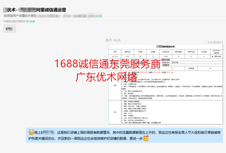Click the 由微信用户创建的外部群 subtitle
The image size is (226, 153).
pyautogui.click(x=19, y=16)
